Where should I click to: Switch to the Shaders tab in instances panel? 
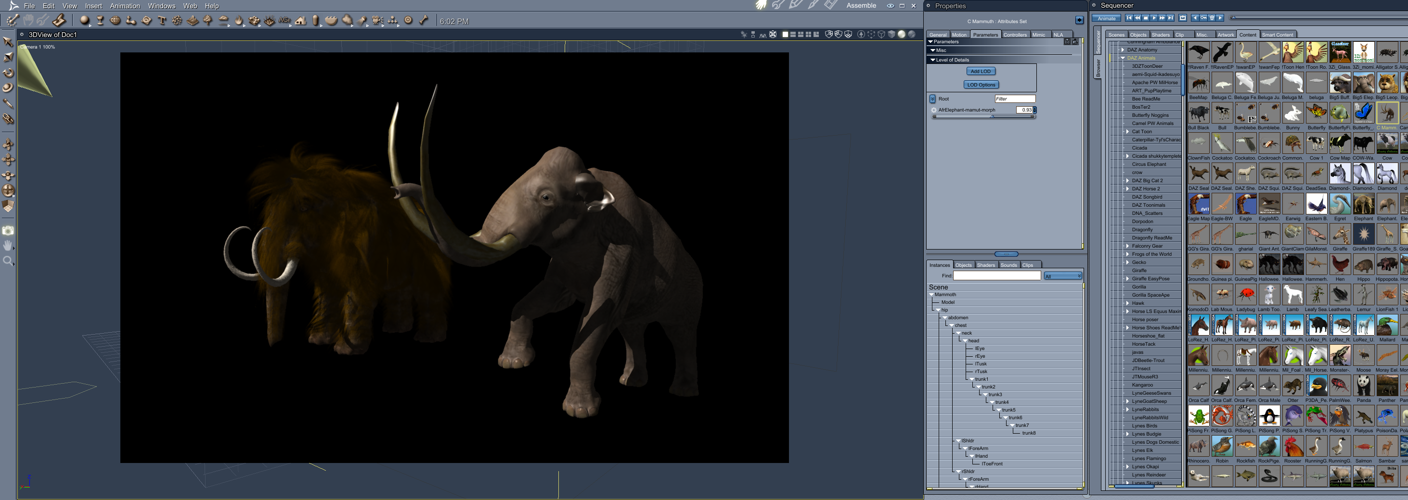pos(986,265)
